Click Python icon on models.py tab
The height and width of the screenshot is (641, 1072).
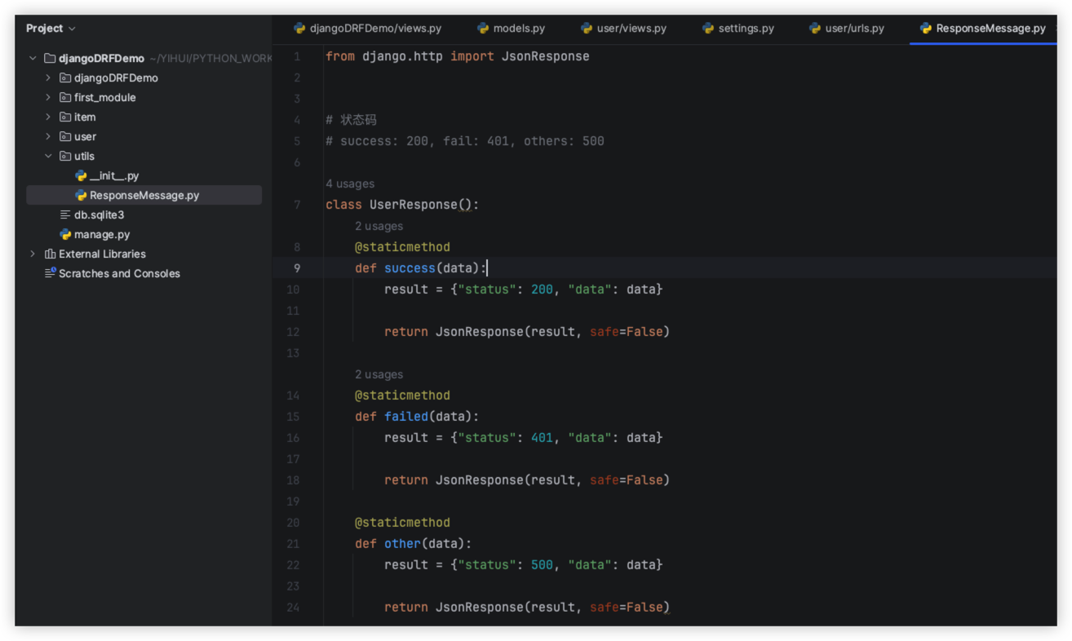click(483, 29)
